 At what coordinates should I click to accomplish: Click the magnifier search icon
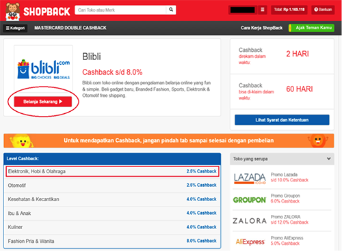(x=171, y=10)
